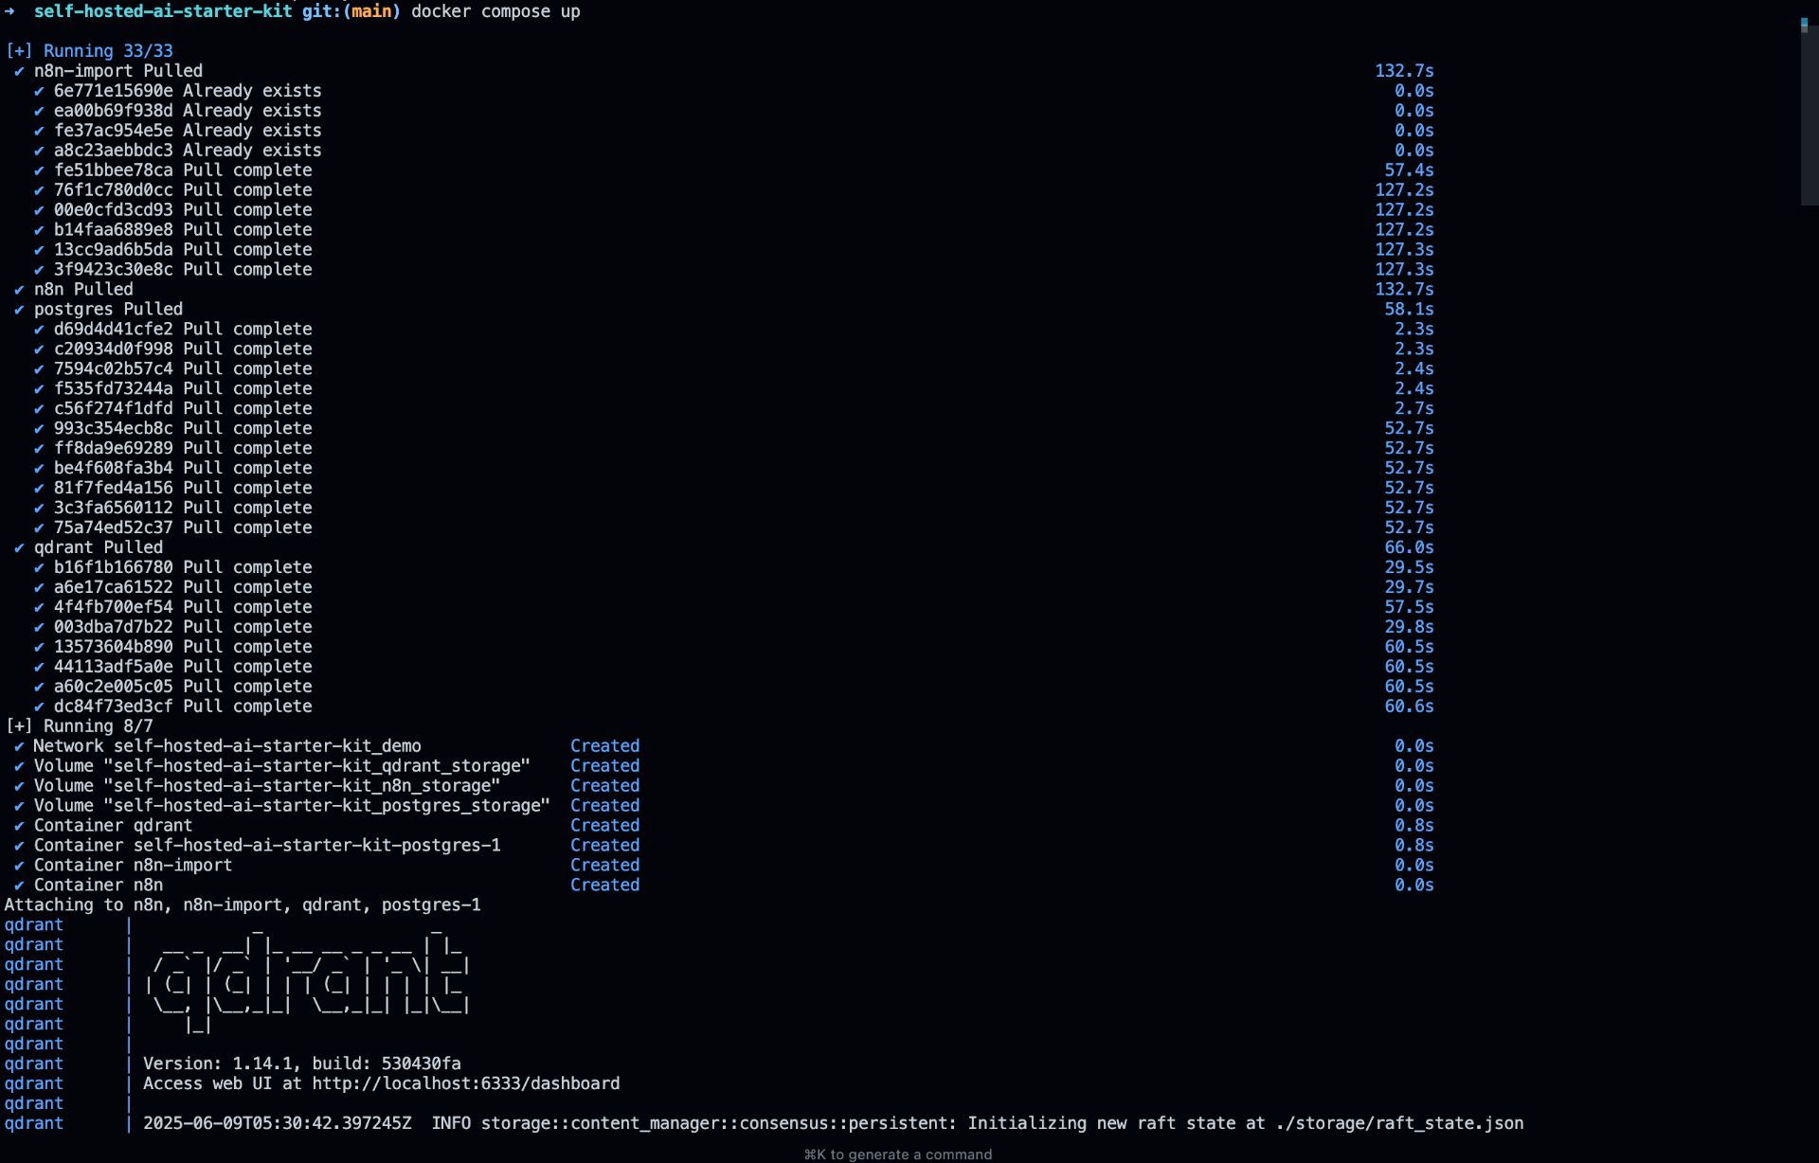Image resolution: width=1819 pixels, height=1163 pixels.
Task: Click 'Created' status beside Network line
Action: coord(604,747)
